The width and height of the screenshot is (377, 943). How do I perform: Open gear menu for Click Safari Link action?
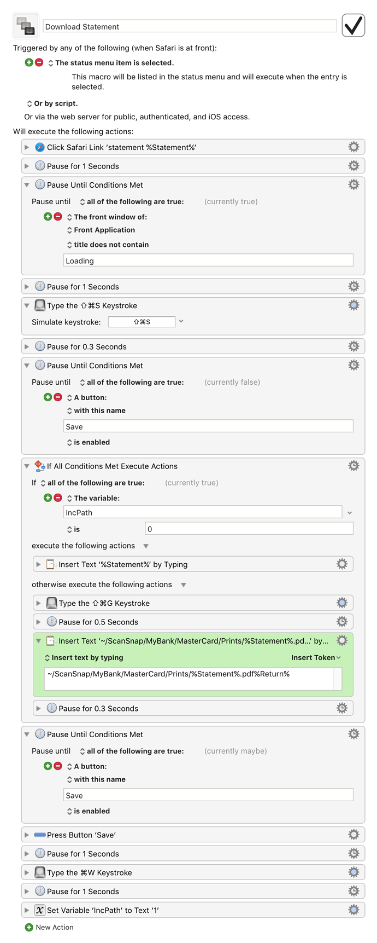[x=354, y=147]
